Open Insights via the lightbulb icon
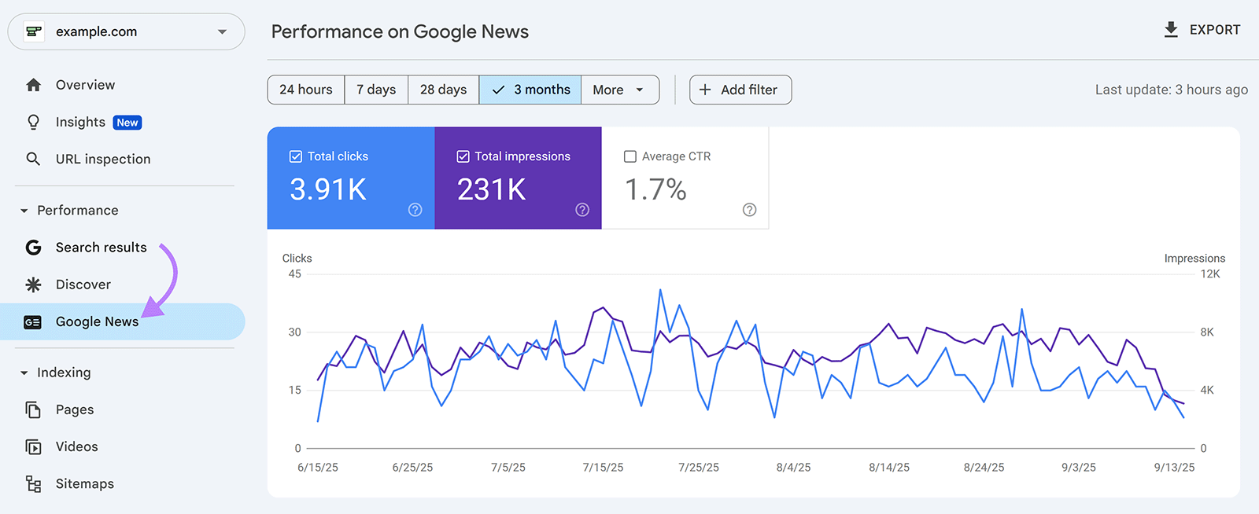 (x=33, y=123)
